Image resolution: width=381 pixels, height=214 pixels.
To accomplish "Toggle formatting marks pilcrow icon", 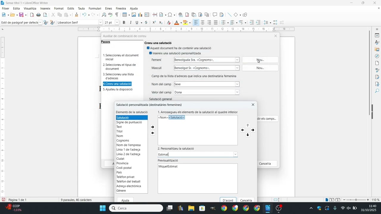I will coord(117,15).
